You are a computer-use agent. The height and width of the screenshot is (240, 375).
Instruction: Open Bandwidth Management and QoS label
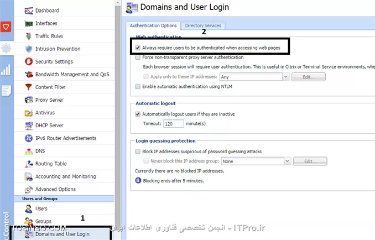pyautogui.click(x=72, y=74)
